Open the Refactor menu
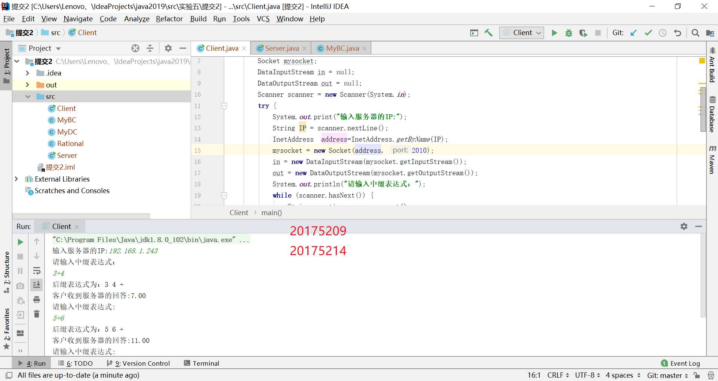 click(x=169, y=19)
